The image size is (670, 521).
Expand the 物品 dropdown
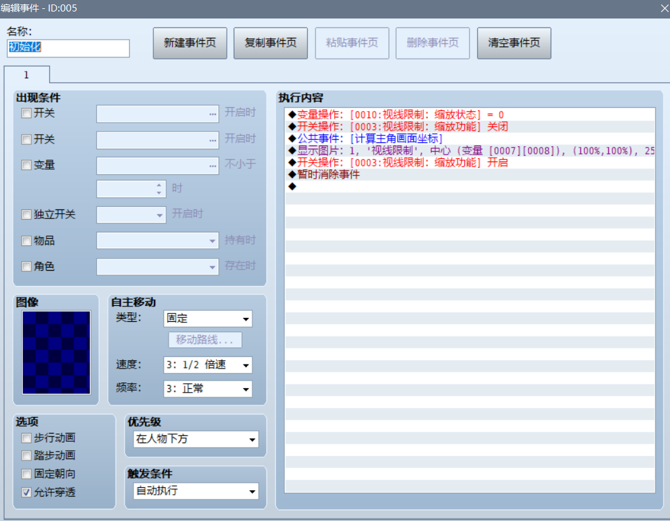[x=158, y=241]
